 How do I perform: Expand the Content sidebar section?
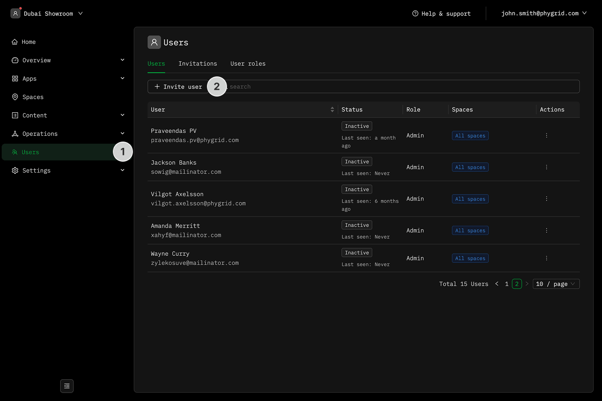tap(122, 115)
